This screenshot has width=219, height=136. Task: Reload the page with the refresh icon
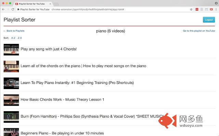pyautogui.click(x=13, y=10)
